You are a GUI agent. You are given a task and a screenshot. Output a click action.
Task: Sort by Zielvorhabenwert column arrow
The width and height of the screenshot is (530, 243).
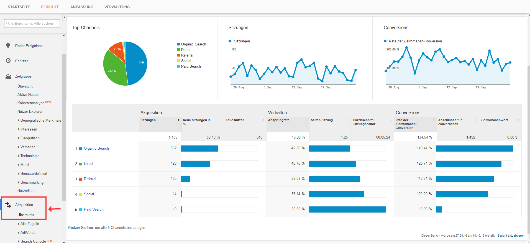518,120
